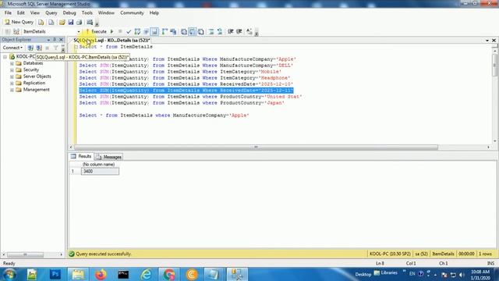Click the Windows Start button

9,274
